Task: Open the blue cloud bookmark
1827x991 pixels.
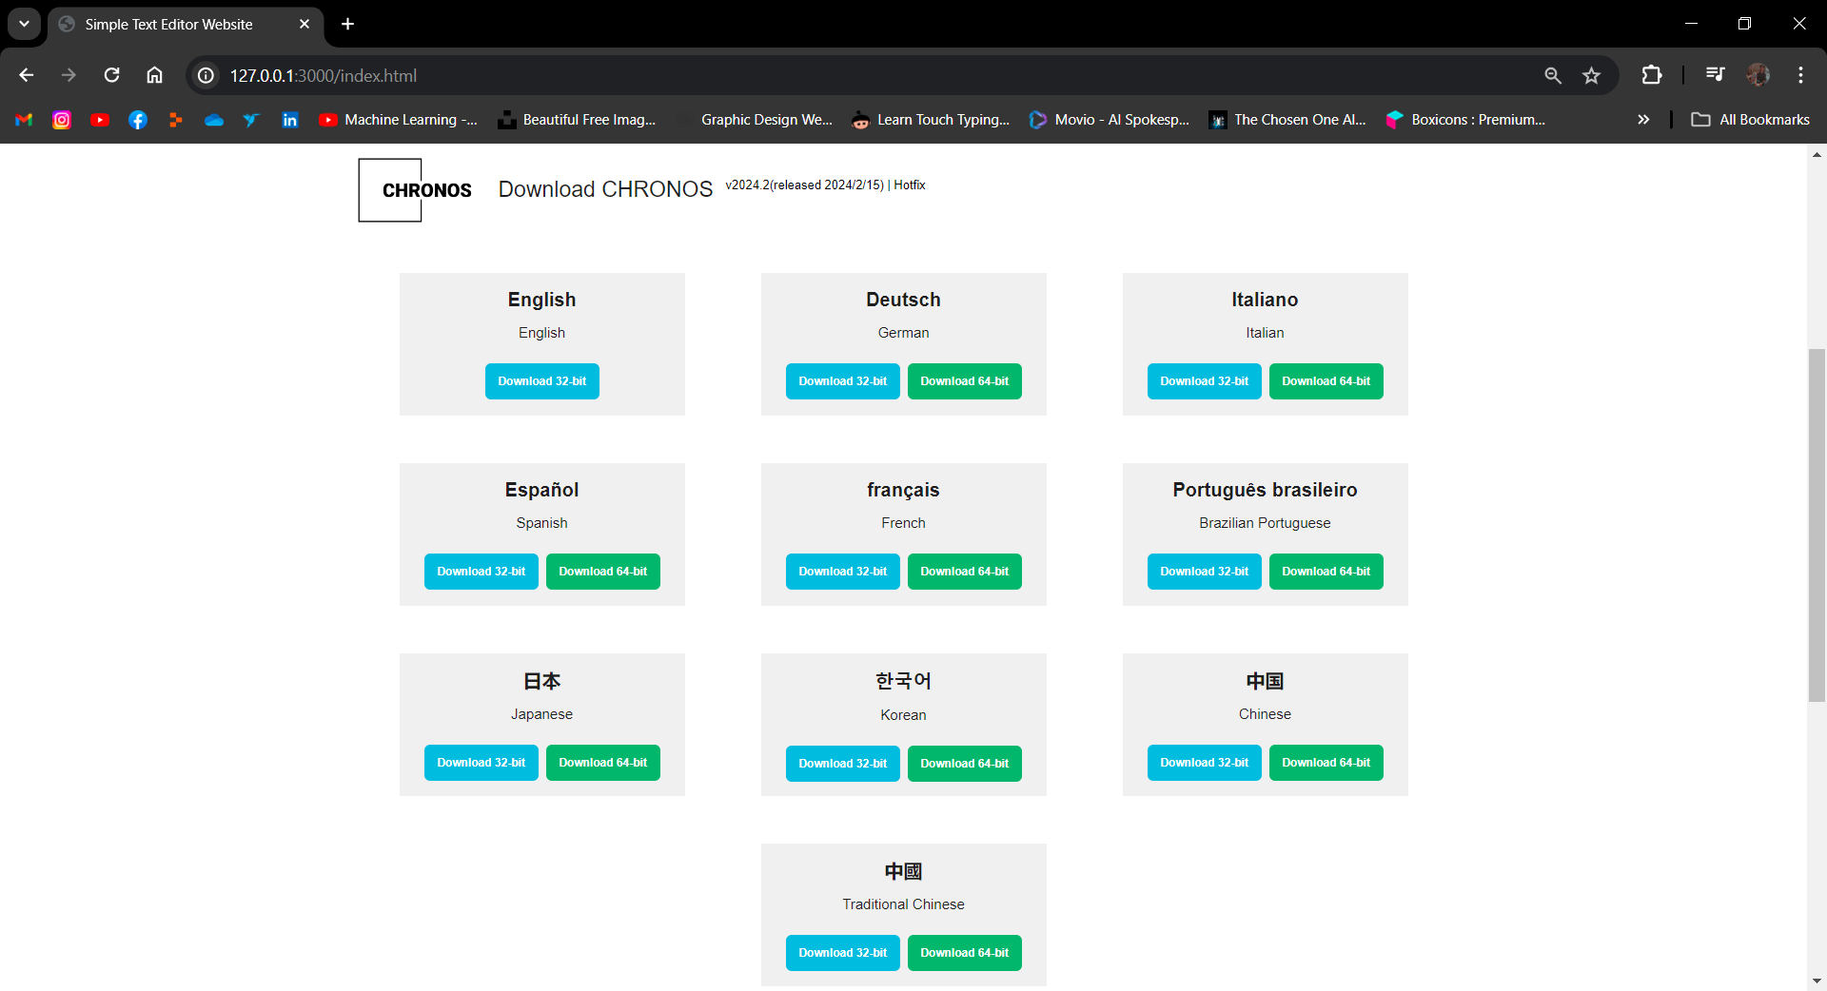Action: [x=214, y=120]
